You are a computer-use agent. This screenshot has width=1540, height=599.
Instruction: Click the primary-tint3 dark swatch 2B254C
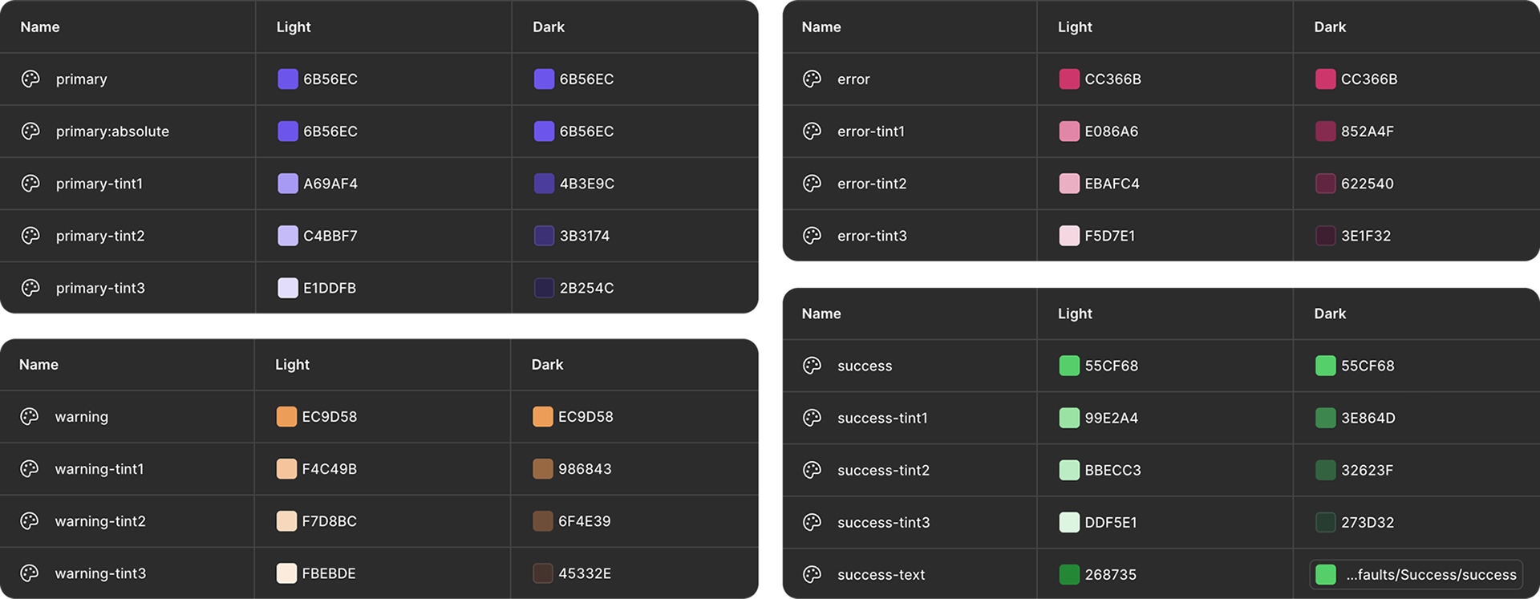coord(544,288)
